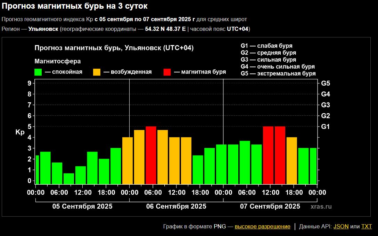Click the Kp axis title
This screenshot has width=378, height=236.
click(x=20, y=132)
